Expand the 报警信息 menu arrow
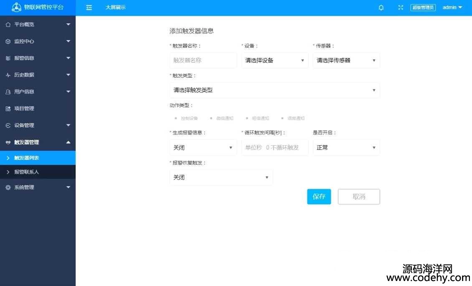Image resolution: width=472 pixels, height=286 pixels. (69, 58)
